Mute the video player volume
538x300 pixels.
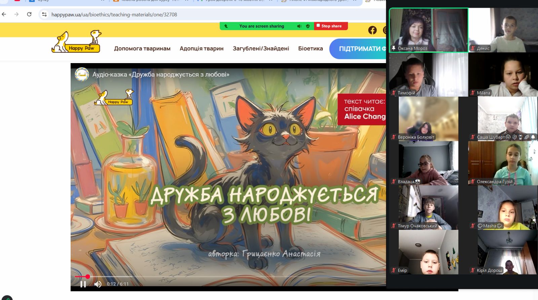click(x=98, y=284)
